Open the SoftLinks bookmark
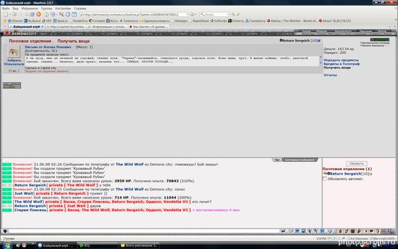 point(218,21)
